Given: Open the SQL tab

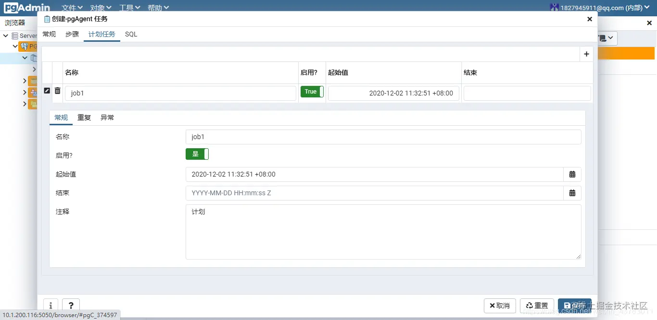Looking at the screenshot, I should tap(131, 34).
